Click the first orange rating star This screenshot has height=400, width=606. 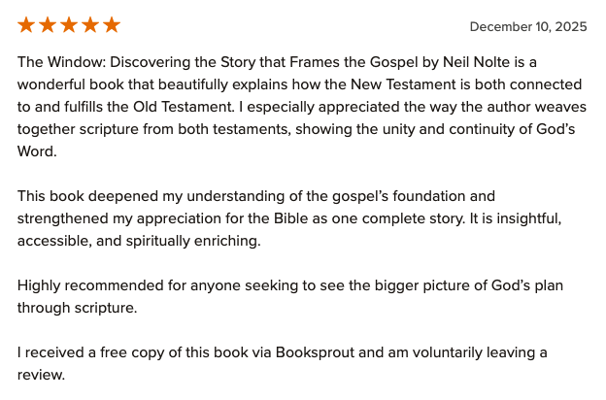26,25
